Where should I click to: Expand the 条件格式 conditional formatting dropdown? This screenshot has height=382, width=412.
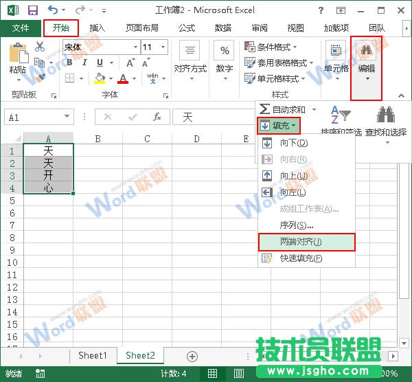point(295,47)
